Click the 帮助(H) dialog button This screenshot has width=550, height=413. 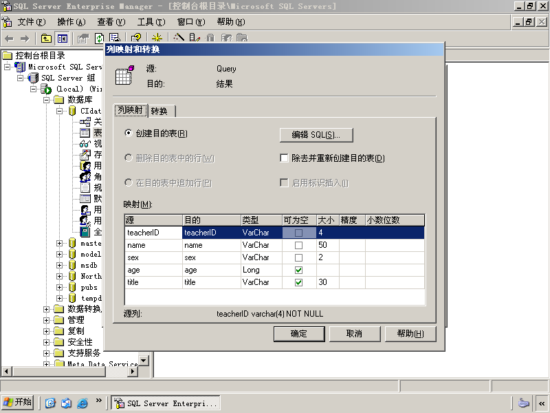tap(410, 334)
